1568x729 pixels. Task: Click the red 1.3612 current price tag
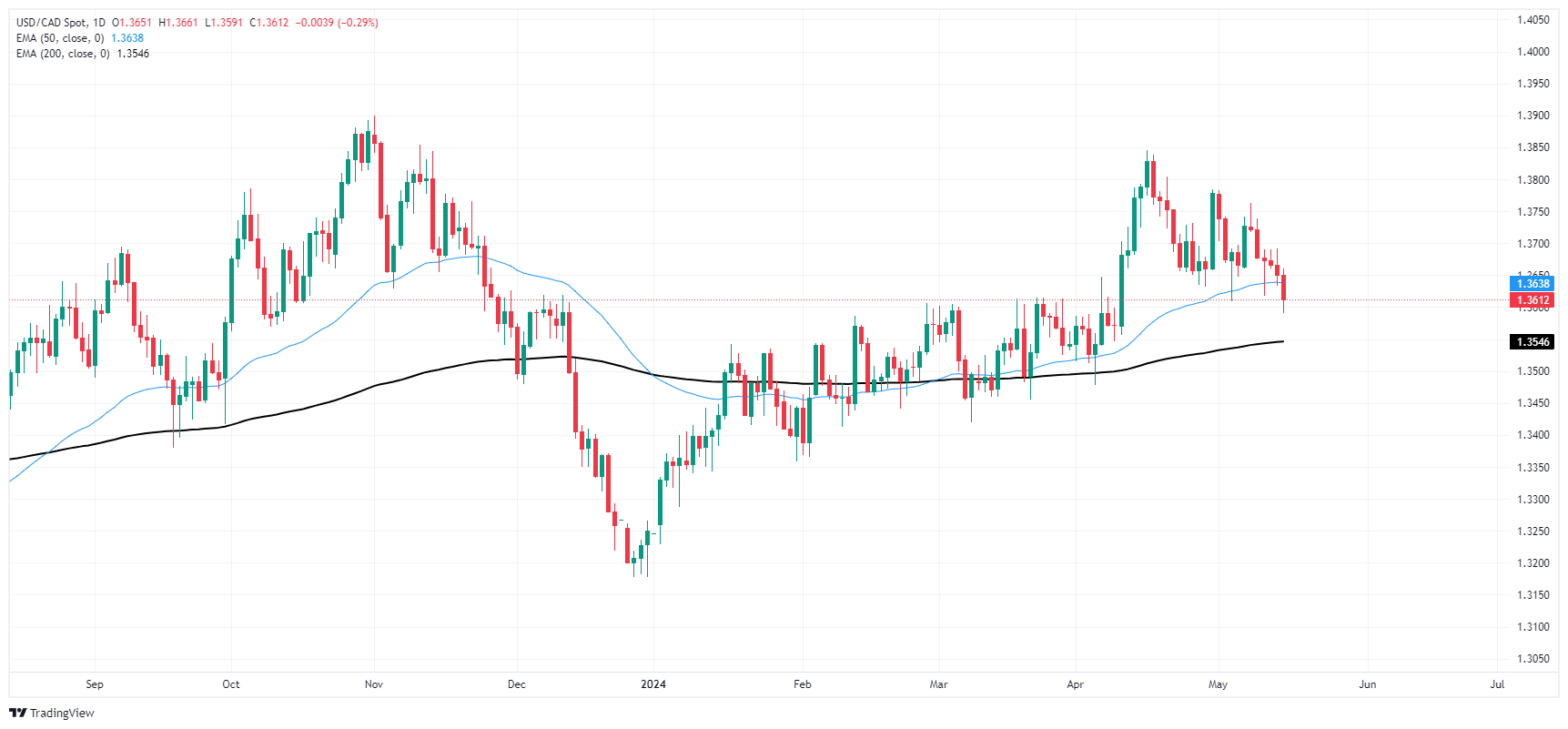click(x=1532, y=300)
